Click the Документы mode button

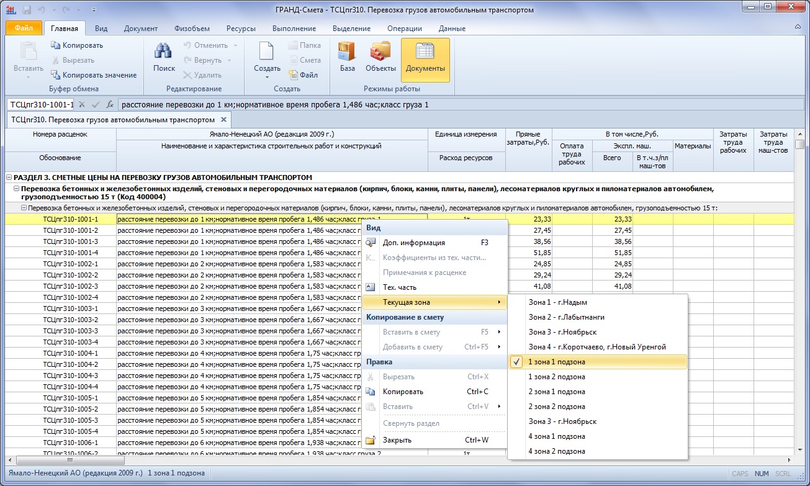click(x=425, y=59)
